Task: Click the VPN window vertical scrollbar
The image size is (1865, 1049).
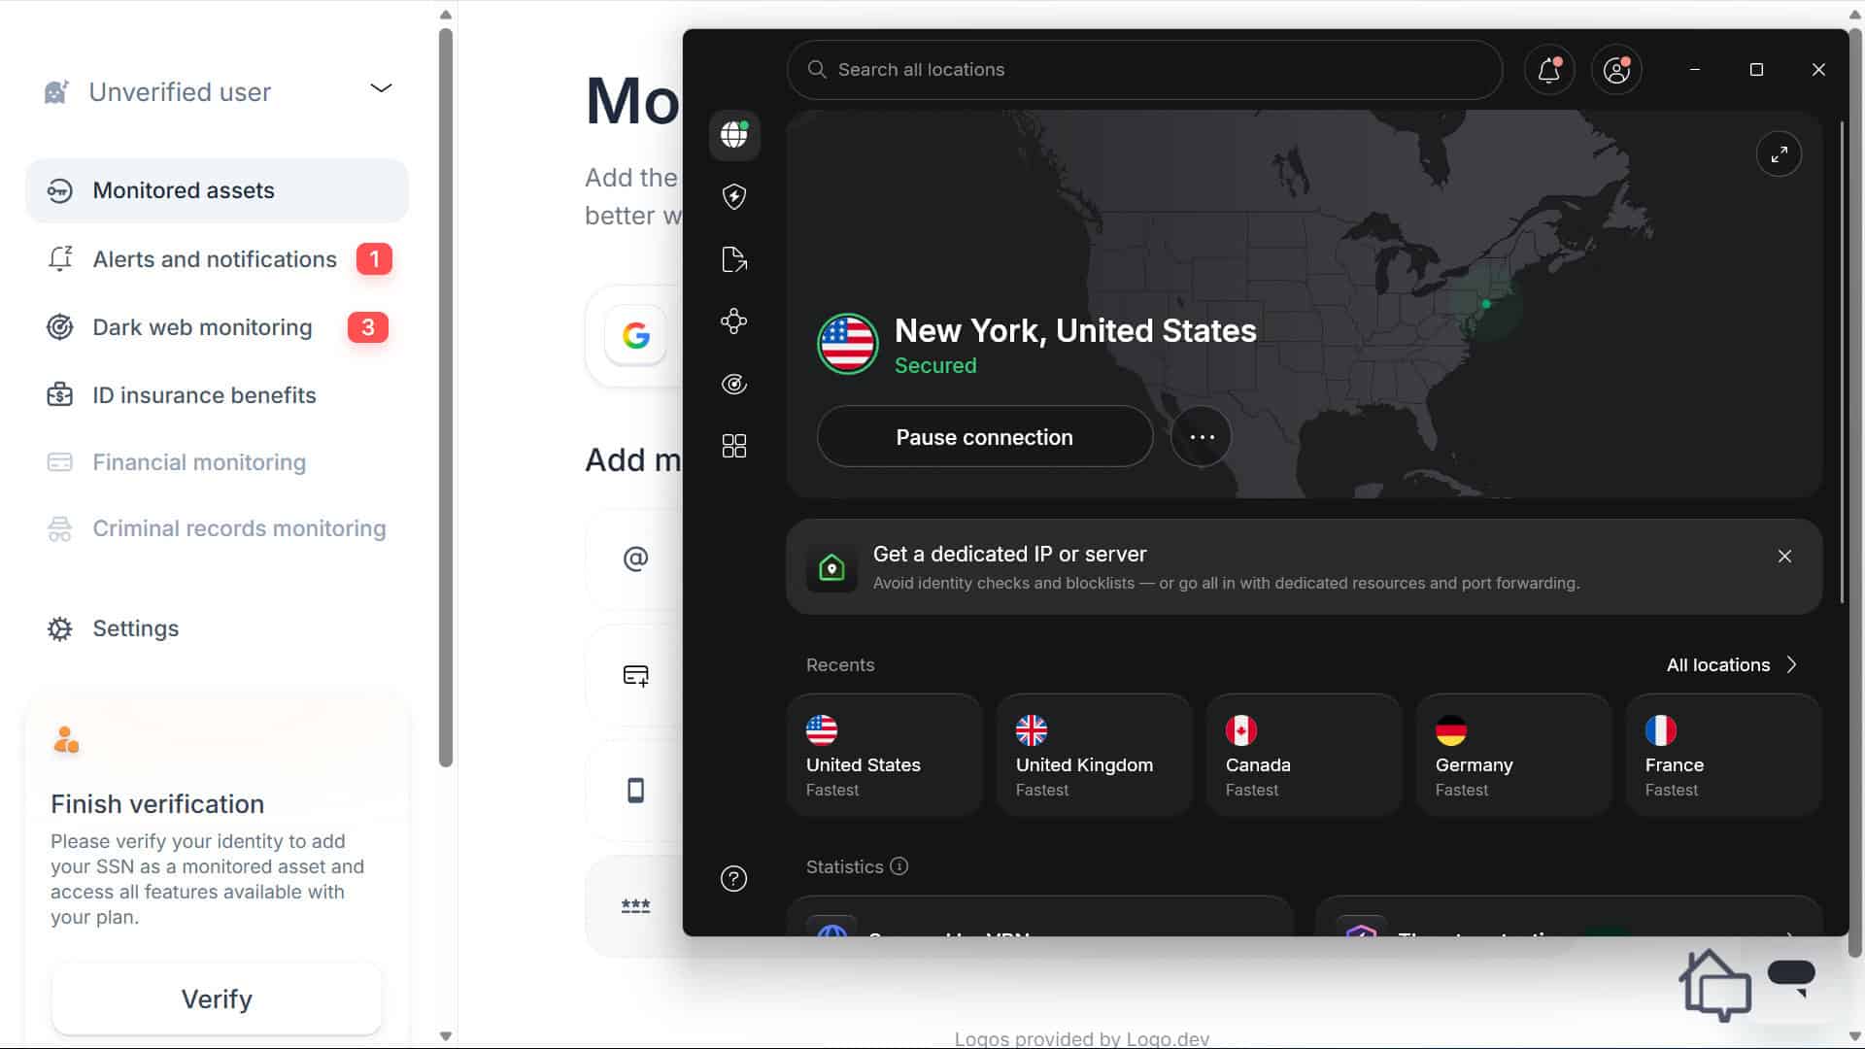Action: tap(1841, 361)
